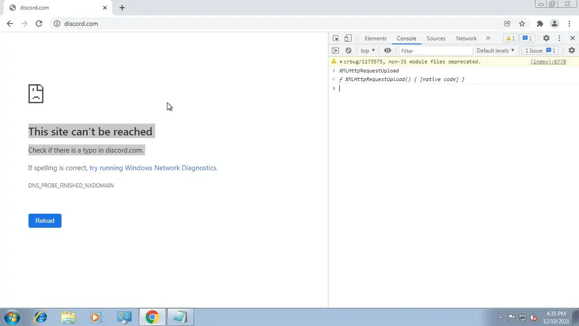This screenshot has width=579, height=326.
Task: Toggle the device toolbar
Action: pos(348,38)
